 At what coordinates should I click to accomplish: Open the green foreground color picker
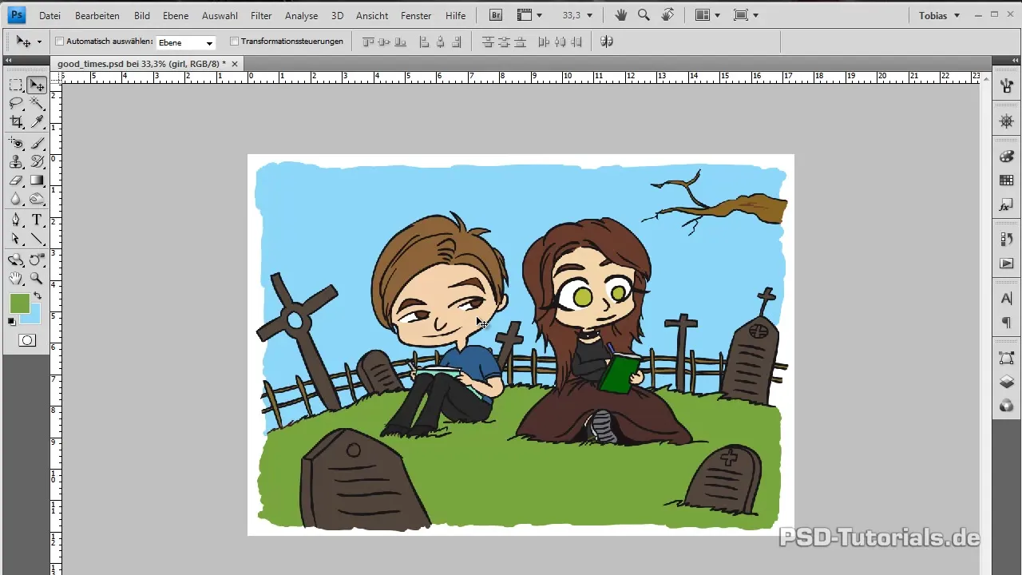coord(19,303)
